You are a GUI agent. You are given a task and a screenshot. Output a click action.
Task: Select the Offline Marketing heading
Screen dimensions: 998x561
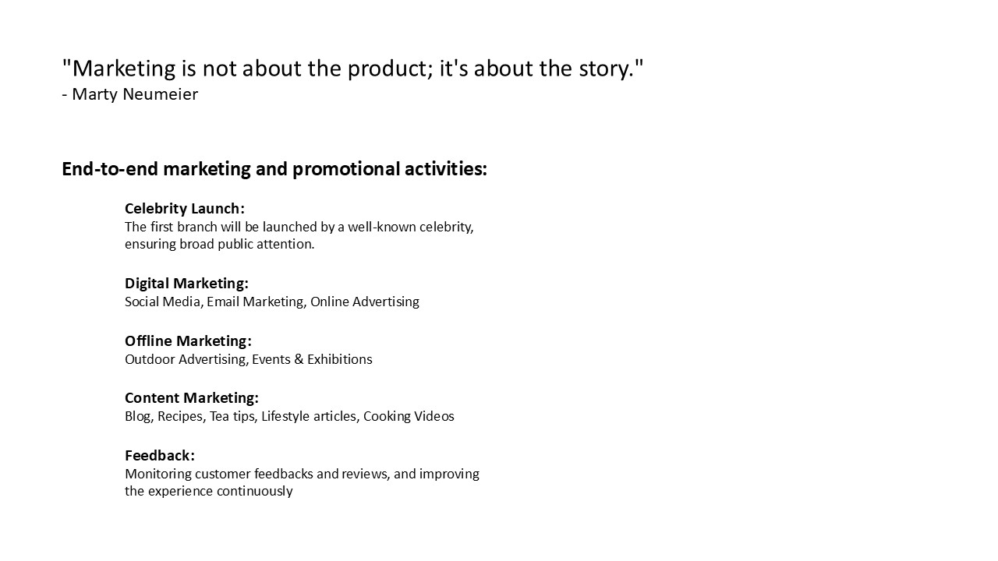click(x=188, y=341)
